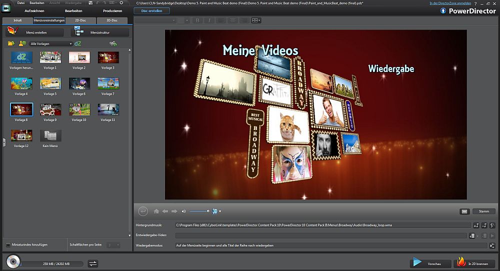Select the Vorlage 3 template thumbnail
The height and width of the screenshot is (271, 500).
(x=108, y=57)
